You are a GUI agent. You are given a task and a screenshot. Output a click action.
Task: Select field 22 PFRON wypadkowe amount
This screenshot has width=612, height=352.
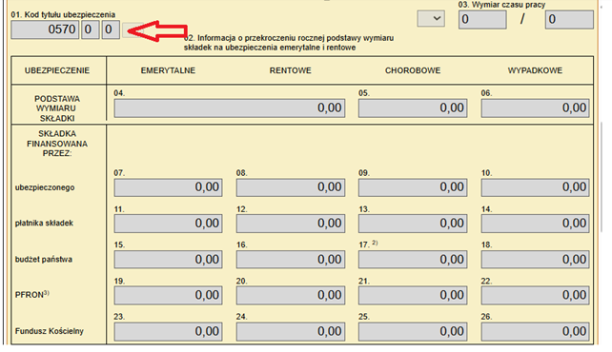point(535,296)
